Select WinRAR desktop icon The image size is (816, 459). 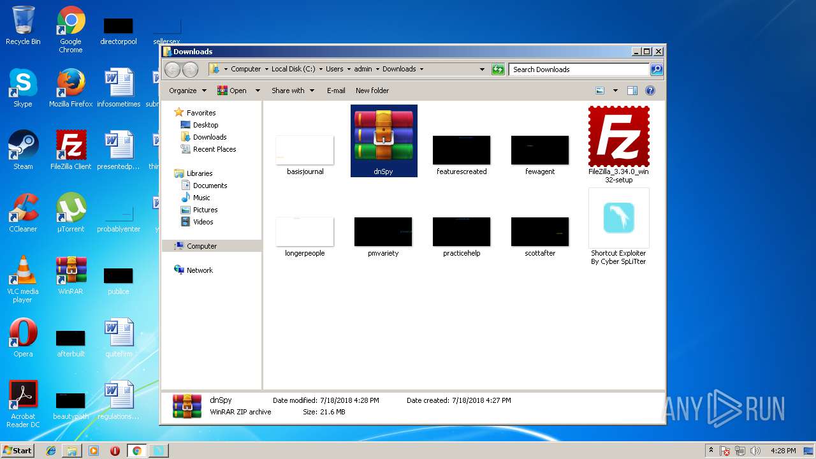pos(71,275)
